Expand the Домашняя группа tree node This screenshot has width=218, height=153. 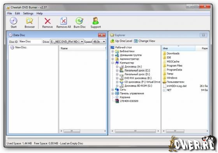(113, 55)
